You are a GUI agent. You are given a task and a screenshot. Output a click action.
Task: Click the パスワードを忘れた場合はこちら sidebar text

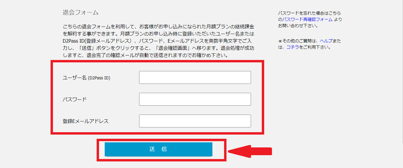pos(309,13)
